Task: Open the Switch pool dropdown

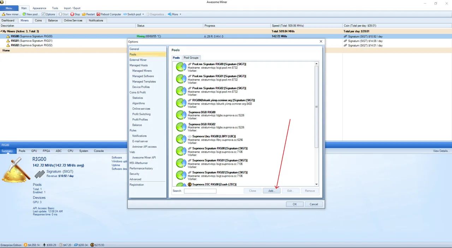Action: (x=133, y=14)
